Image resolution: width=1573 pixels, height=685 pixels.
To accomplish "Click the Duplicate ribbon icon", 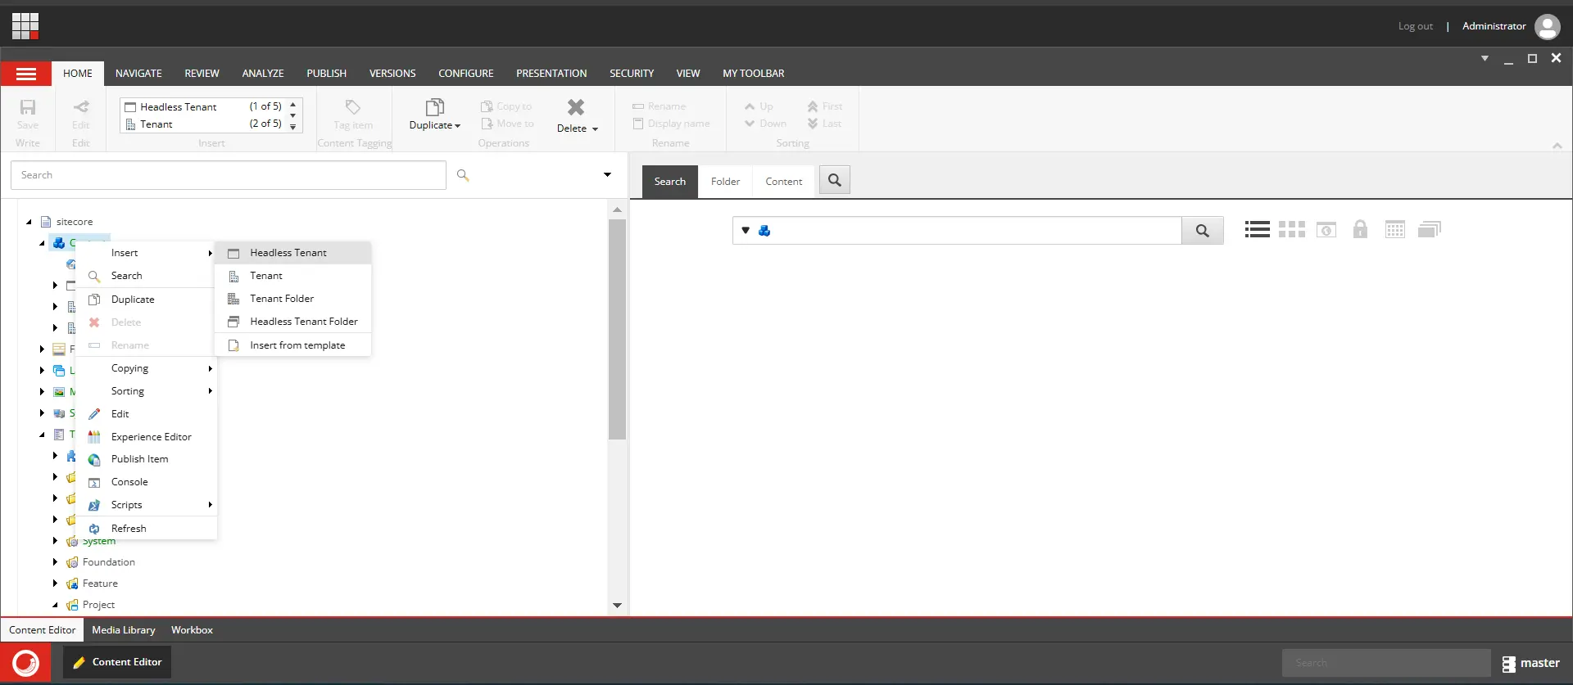I will pos(435,107).
